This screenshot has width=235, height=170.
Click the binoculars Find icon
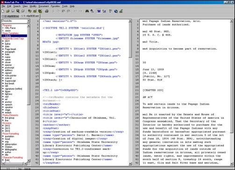tap(87, 11)
